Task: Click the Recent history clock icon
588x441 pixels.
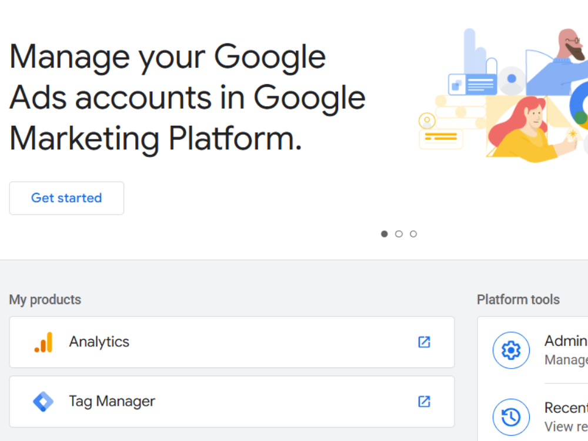Action: pos(511,417)
